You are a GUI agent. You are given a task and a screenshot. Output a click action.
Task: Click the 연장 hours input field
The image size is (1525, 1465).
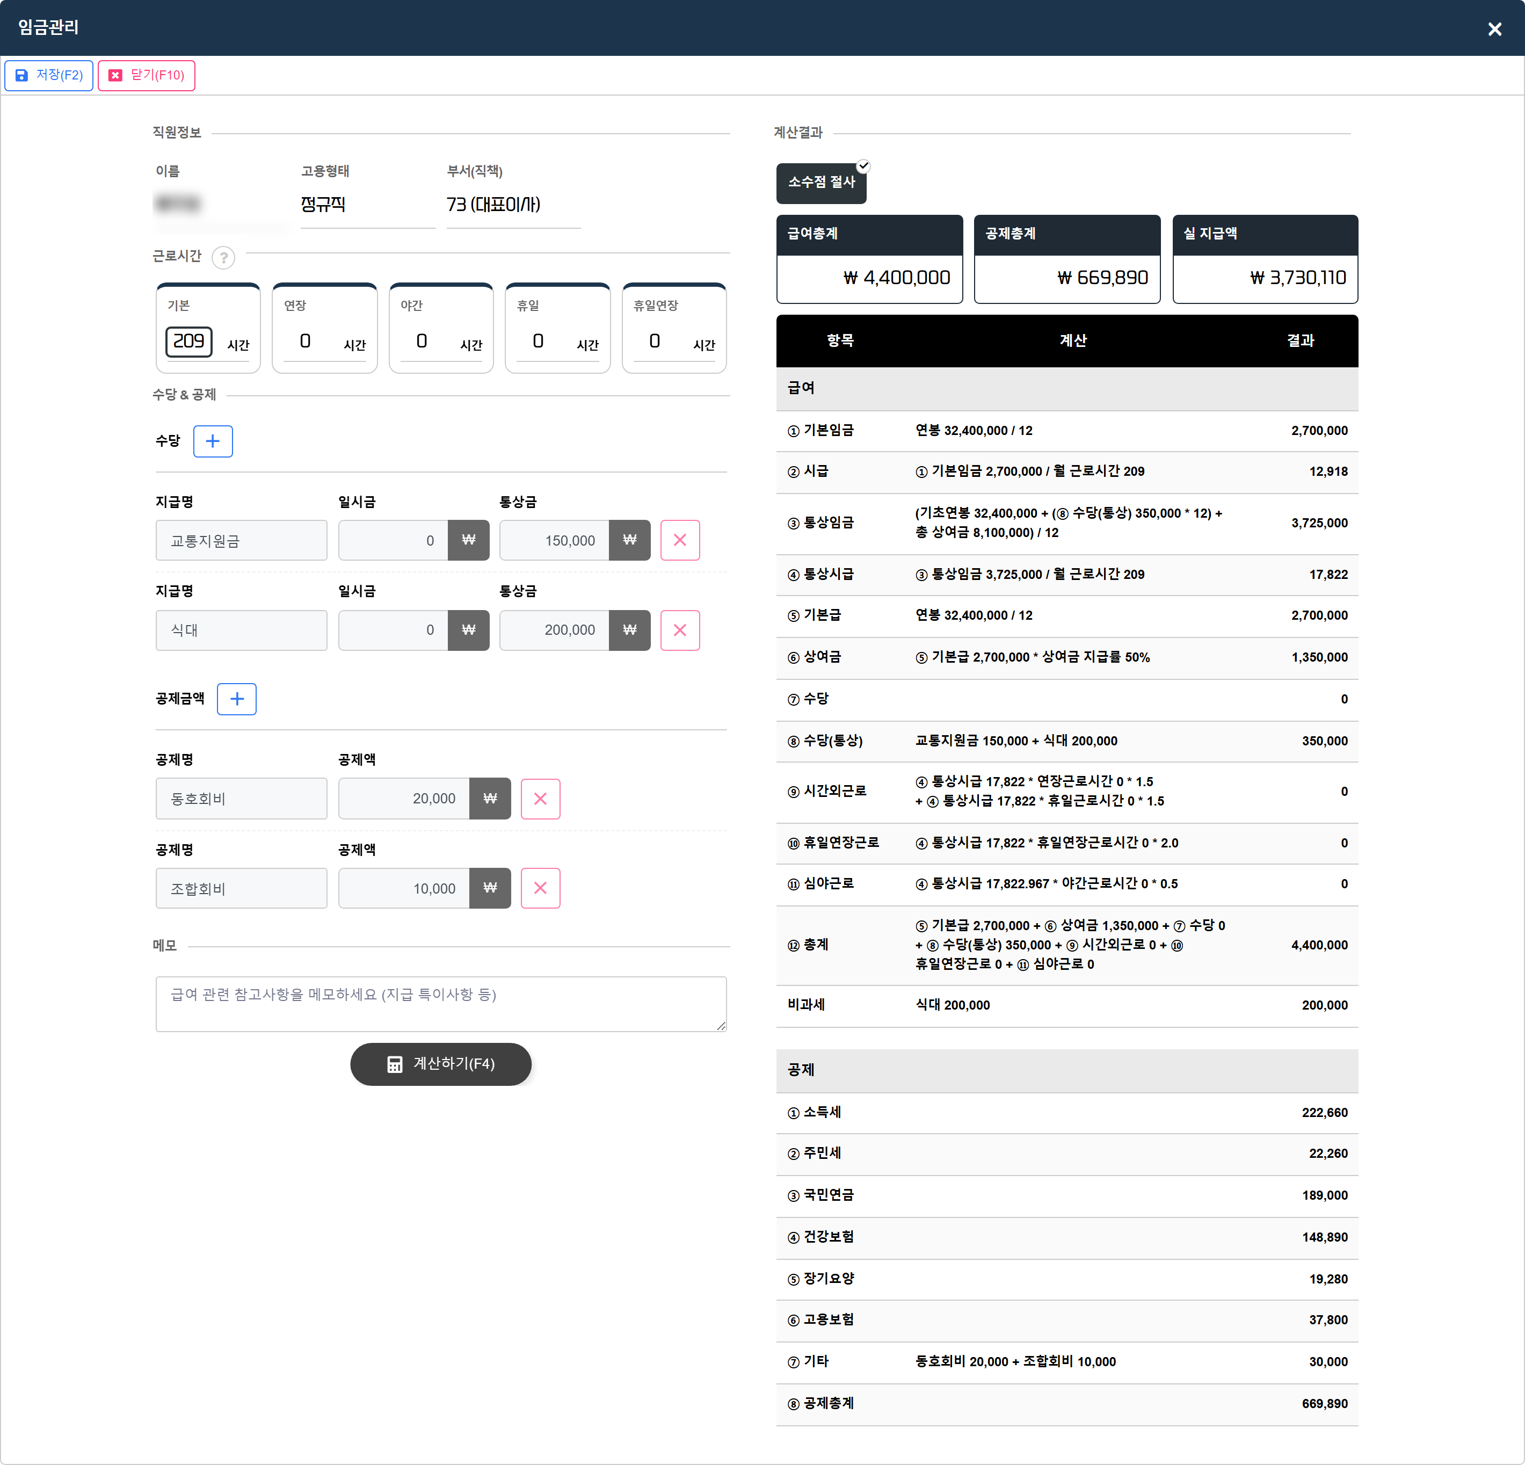(306, 342)
